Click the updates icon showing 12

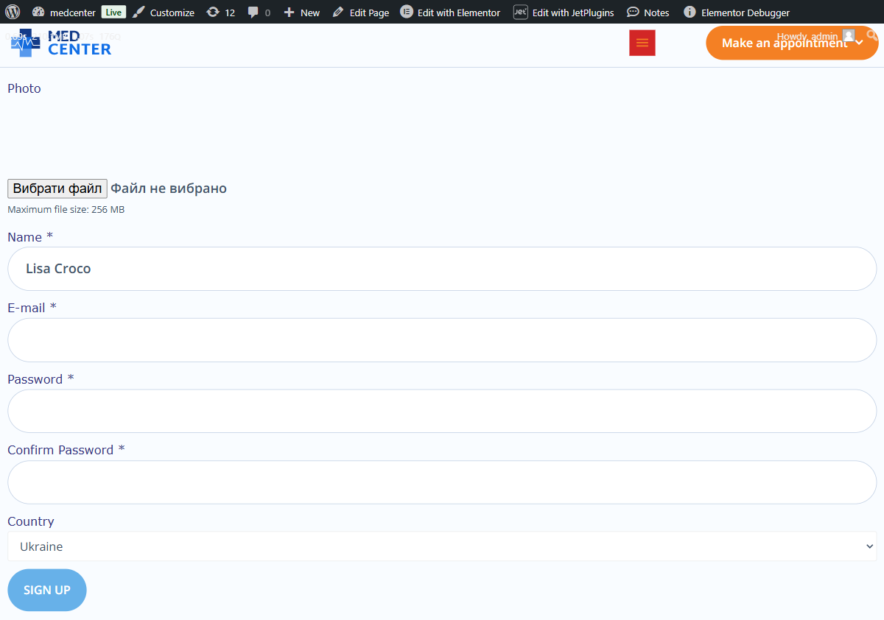[221, 13]
